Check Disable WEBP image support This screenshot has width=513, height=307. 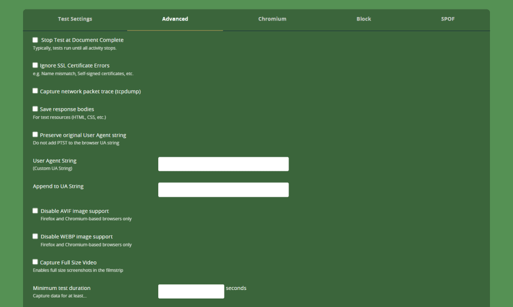[x=35, y=236]
